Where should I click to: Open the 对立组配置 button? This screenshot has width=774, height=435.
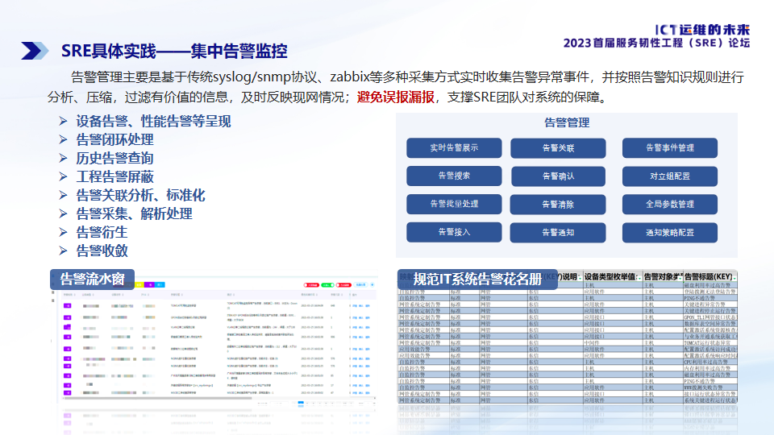pyautogui.click(x=670, y=176)
